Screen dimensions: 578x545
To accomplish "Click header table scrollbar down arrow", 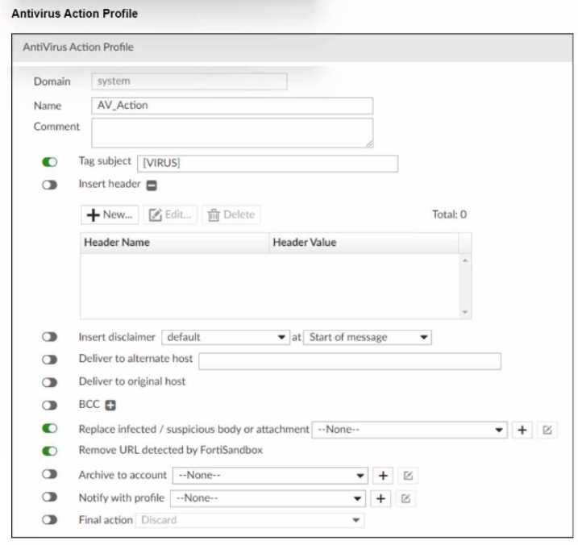I will 465,312.
